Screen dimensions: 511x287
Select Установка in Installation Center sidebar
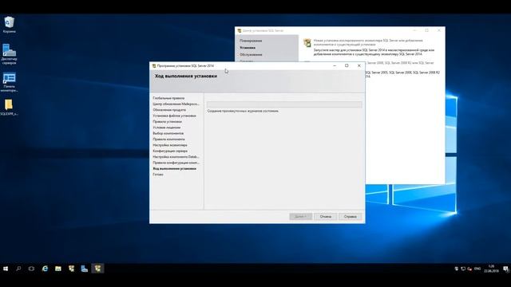(248, 48)
